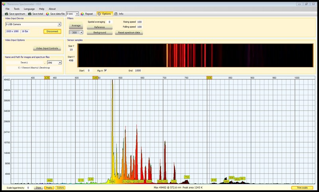Click the Repeat toolbar icon
Viewport: 319px width, 192px height.
82,14
